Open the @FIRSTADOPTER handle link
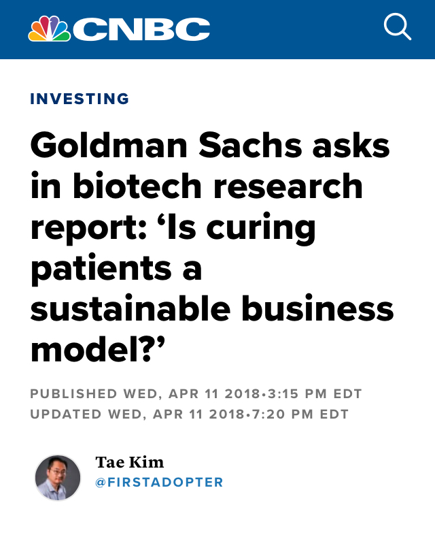Viewport: 435px width, 537px height. 159,483
